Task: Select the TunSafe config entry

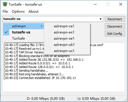Action: pos(24,38)
